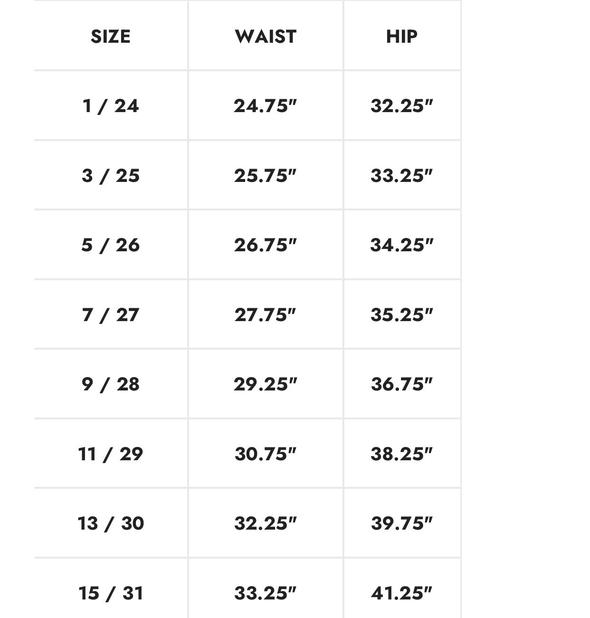Select the 13 / 30 size cell
Viewport: 590px width, 618px height.
[x=111, y=523]
